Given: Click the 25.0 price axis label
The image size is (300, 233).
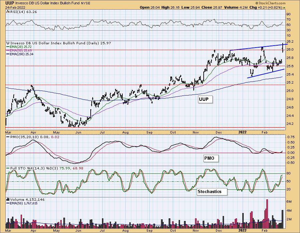Looking at the screenshot, I should coord(290,91).
